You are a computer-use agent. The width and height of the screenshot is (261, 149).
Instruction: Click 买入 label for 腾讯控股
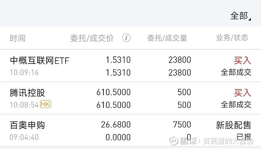point(242,93)
